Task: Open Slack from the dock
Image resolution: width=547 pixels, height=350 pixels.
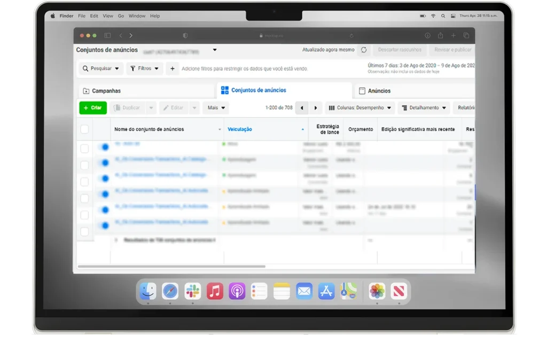Action: click(192, 291)
